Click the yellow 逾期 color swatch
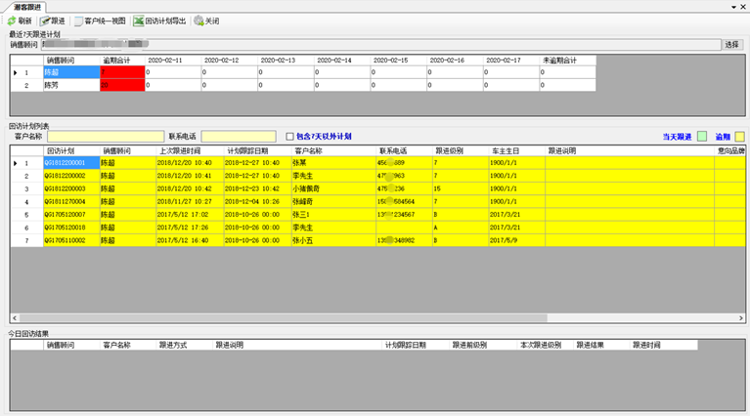This screenshot has width=750, height=416. [739, 137]
